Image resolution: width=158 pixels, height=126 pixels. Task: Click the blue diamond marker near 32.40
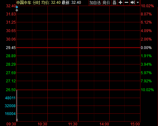tap(17, 7)
